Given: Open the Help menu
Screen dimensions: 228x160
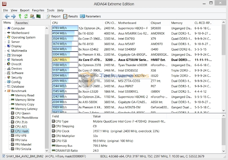Looking at the screenshot, I should pyautogui.click(x=60, y=10).
